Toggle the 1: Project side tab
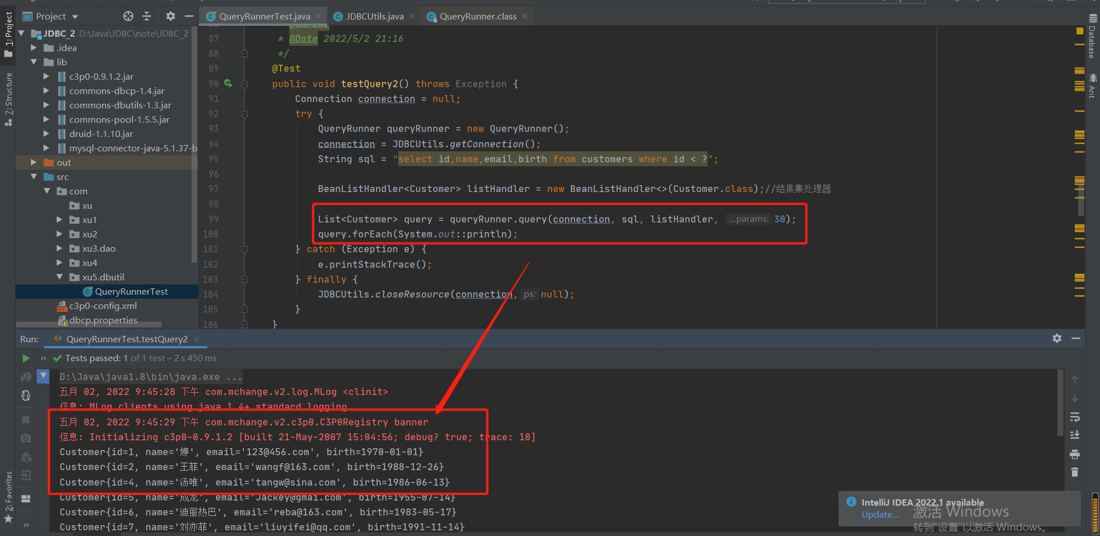This screenshot has height=536, width=1100. (9, 34)
